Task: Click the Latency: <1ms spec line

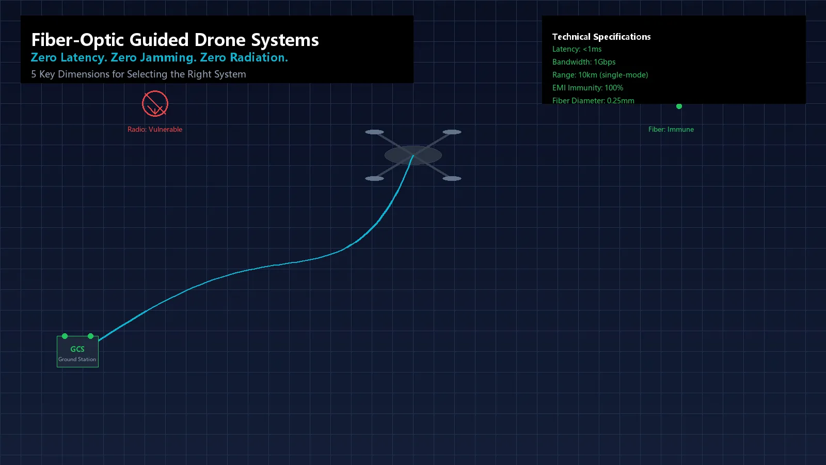Action: coord(577,49)
